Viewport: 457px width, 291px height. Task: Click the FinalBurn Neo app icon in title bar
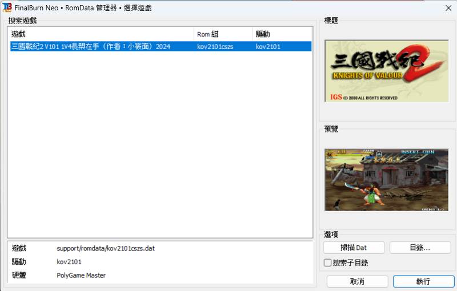click(7, 7)
